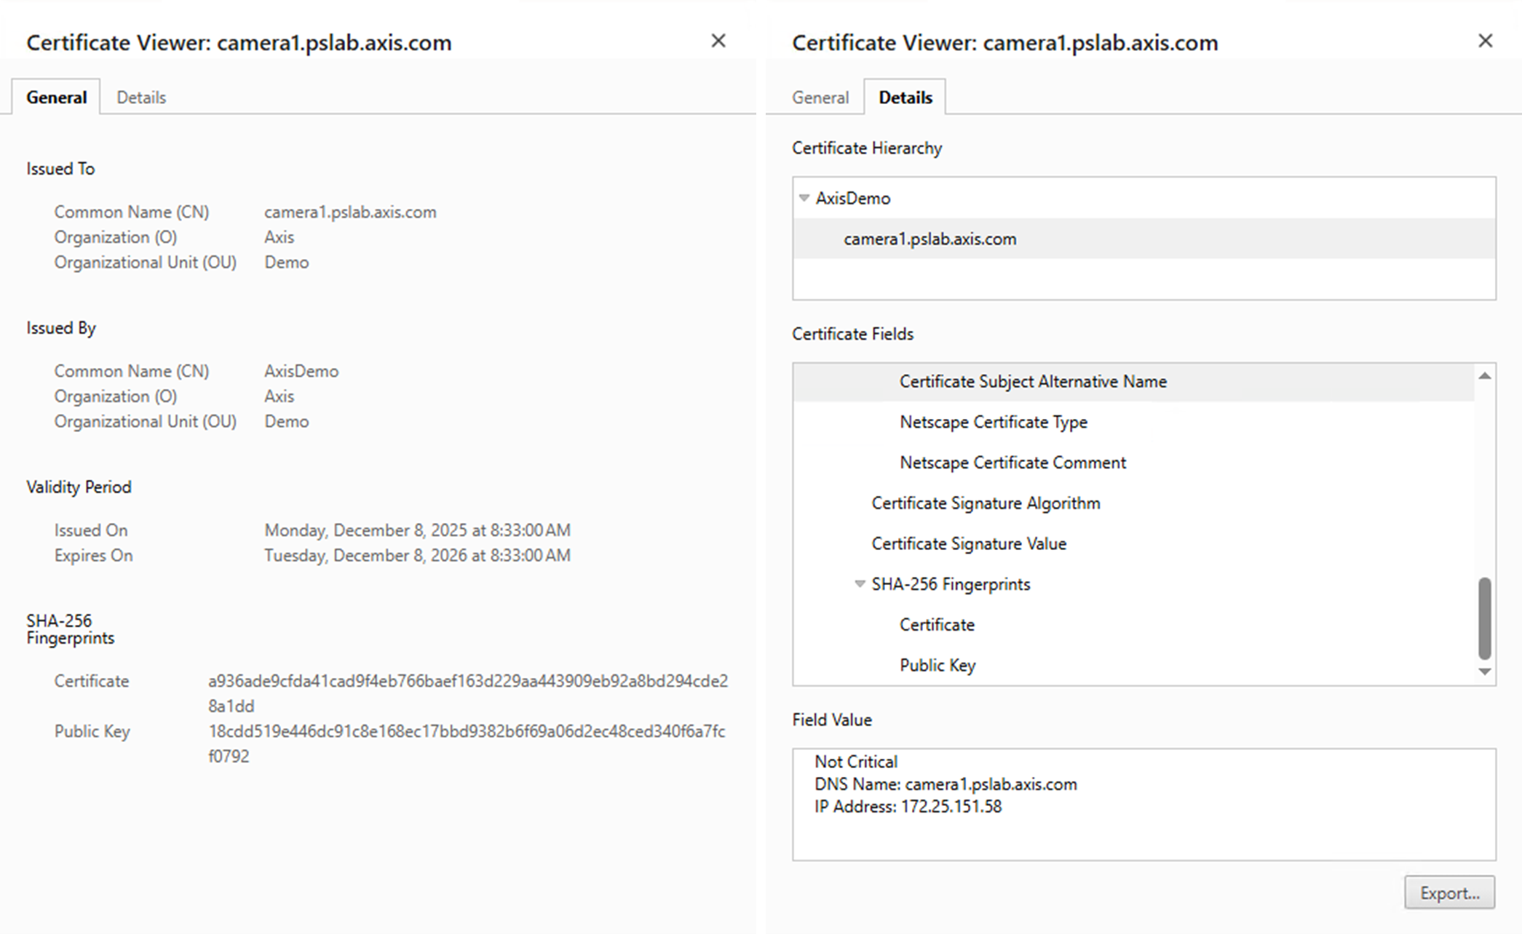
Task: Select Netscape Certificate Type field
Action: click(x=993, y=423)
